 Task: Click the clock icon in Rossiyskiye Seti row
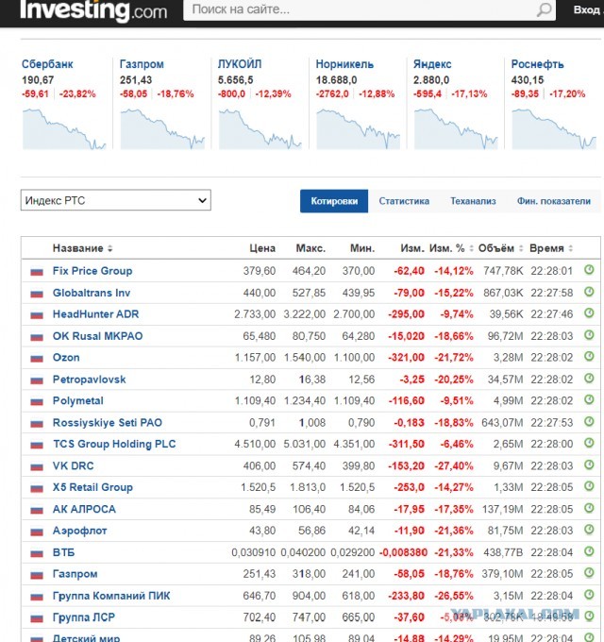pyautogui.click(x=589, y=421)
